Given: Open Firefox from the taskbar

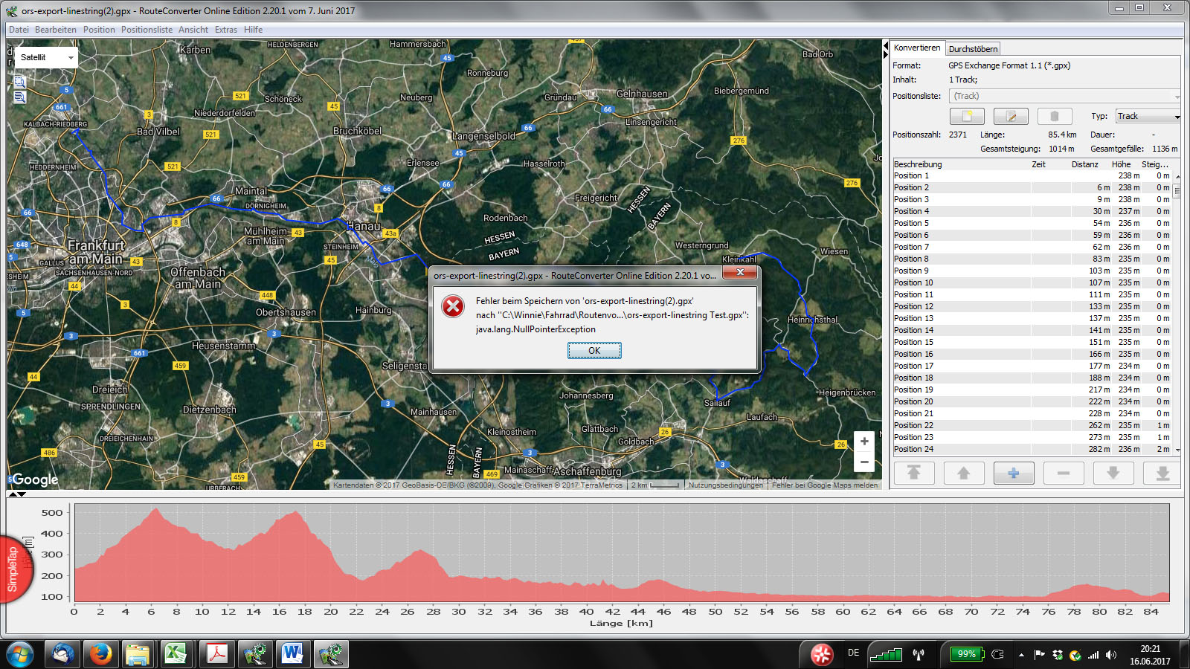Looking at the screenshot, I should [100, 654].
